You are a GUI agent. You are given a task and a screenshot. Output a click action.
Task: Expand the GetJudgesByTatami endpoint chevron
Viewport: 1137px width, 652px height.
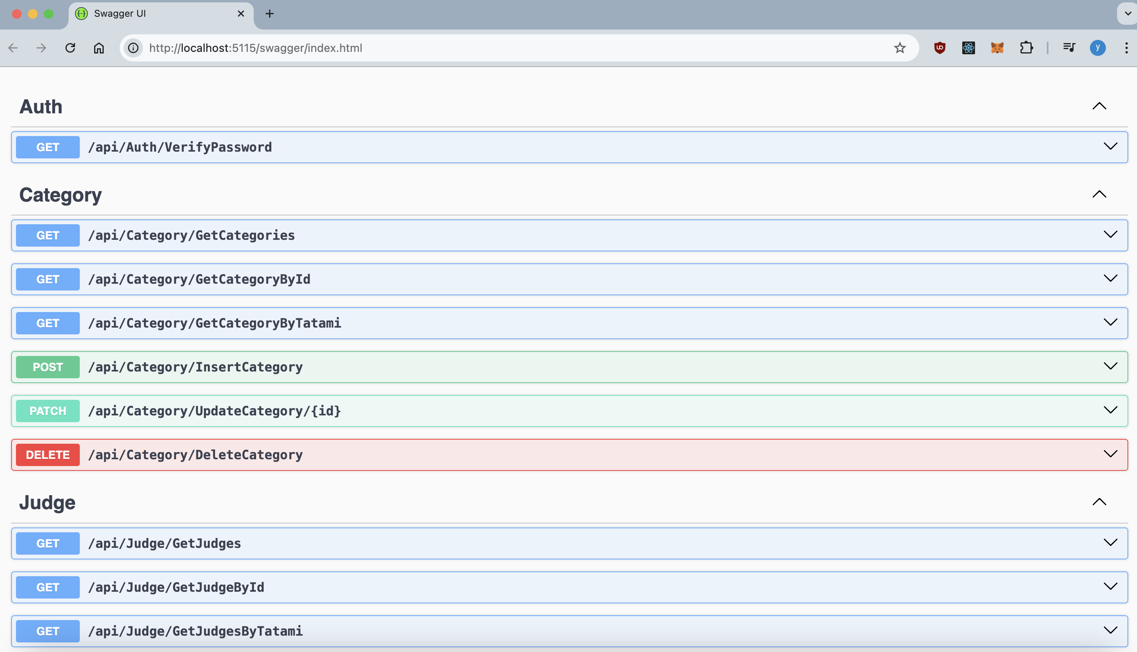coord(1111,630)
